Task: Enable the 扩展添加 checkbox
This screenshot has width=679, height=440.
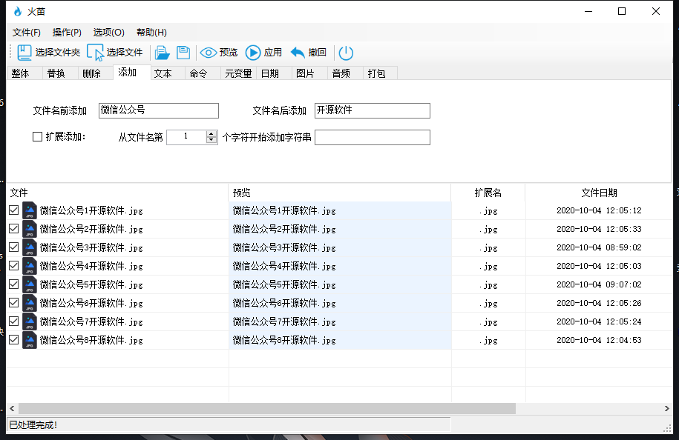Action: point(38,137)
